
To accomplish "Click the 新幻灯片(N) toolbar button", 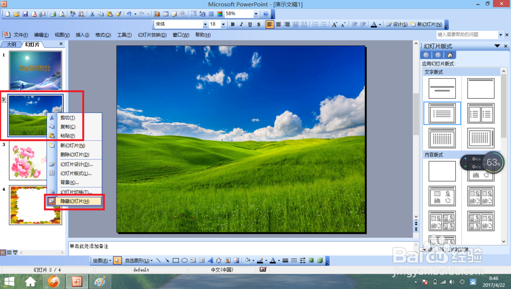I will coord(426,25).
